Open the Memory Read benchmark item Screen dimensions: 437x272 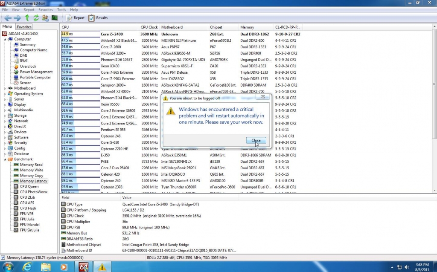(31, 165)
